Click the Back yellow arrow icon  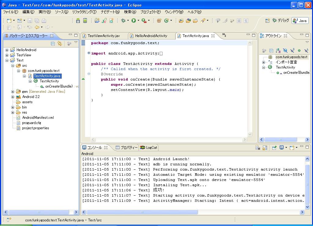pos(37,27)
